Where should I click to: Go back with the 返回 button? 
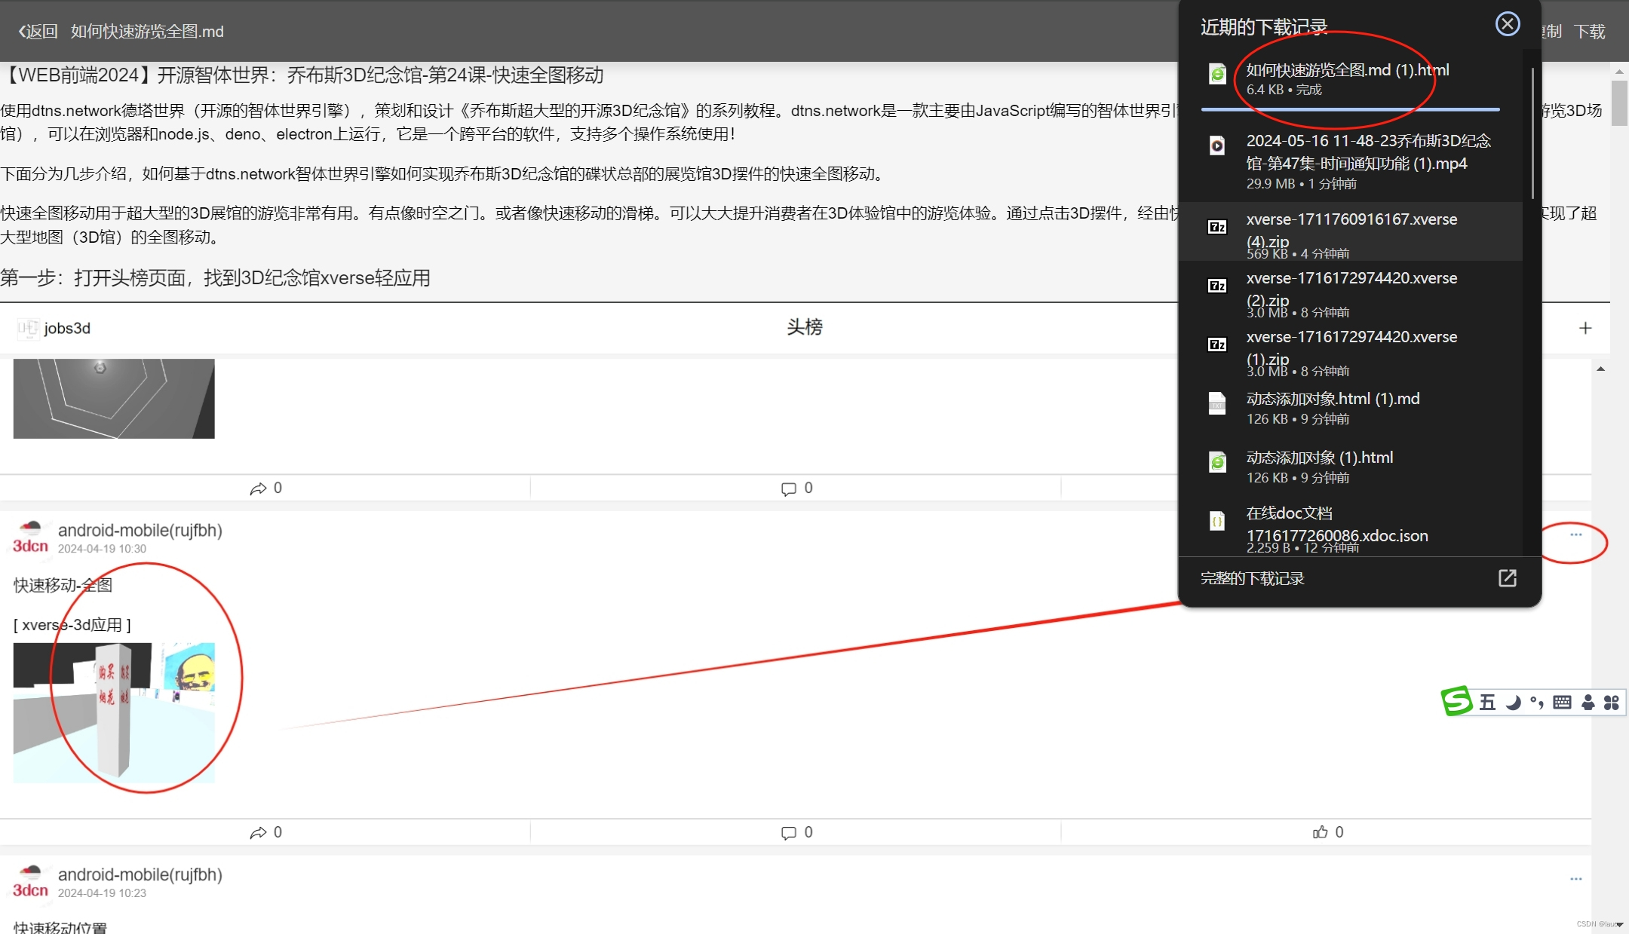[38, 31]
